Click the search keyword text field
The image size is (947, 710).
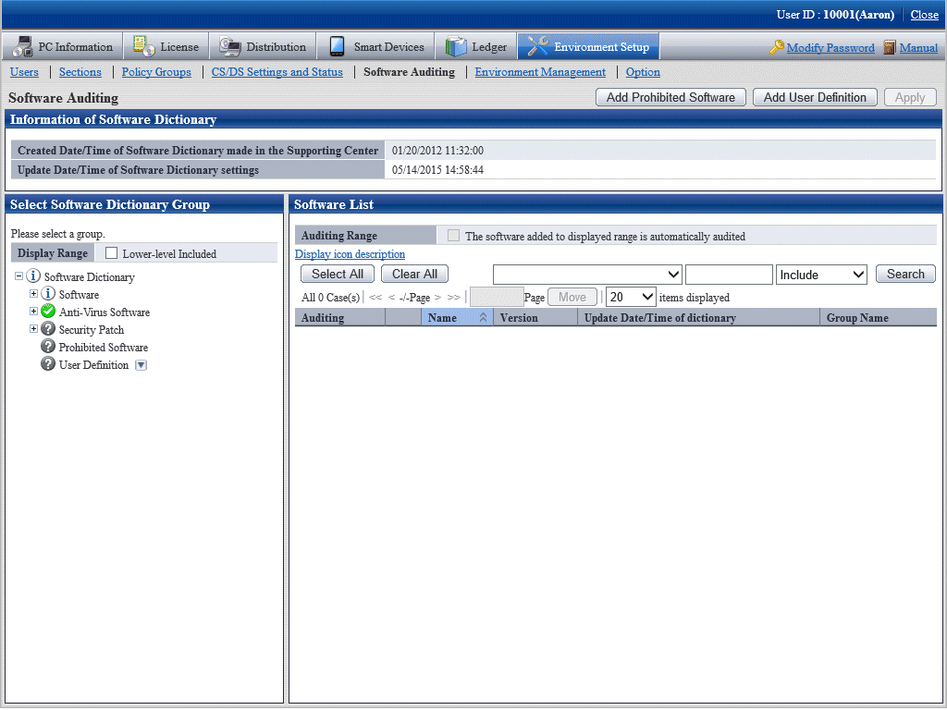point(729,275)
